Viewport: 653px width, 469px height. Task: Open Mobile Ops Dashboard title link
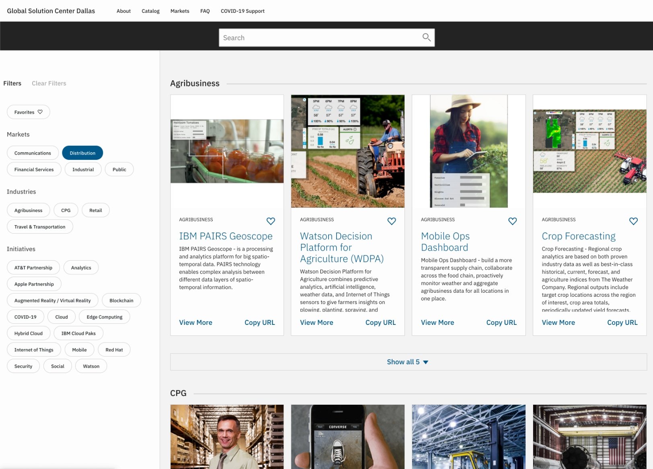tap(445, 242)
